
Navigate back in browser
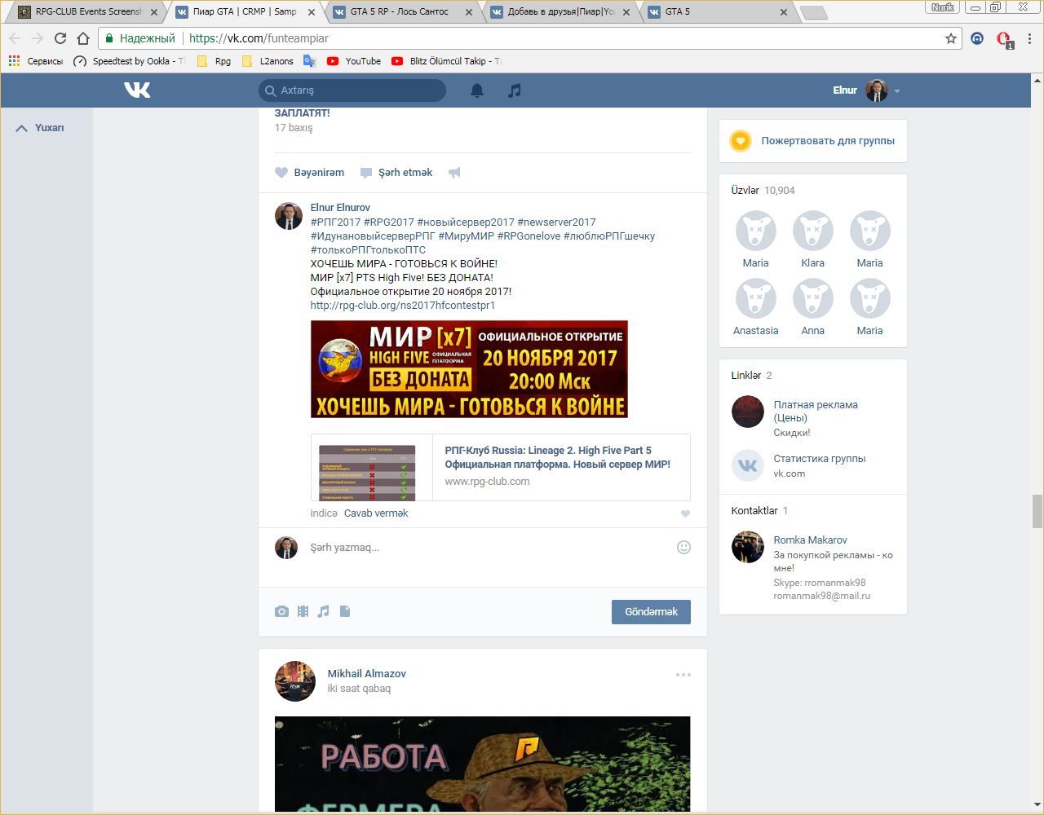coord(15,38)
